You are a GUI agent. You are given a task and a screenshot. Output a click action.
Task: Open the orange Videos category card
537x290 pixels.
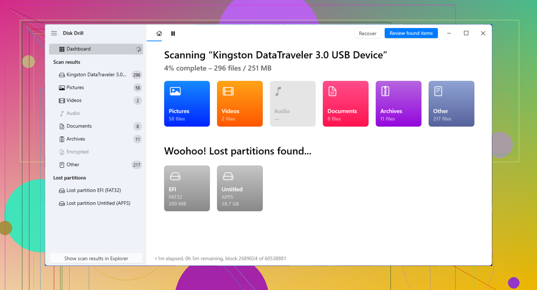[240, 104]
